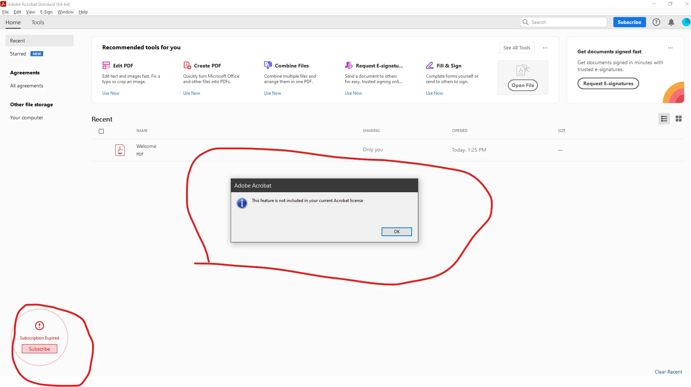
Task: Open the user profile avatar
Action: (686, 22)
